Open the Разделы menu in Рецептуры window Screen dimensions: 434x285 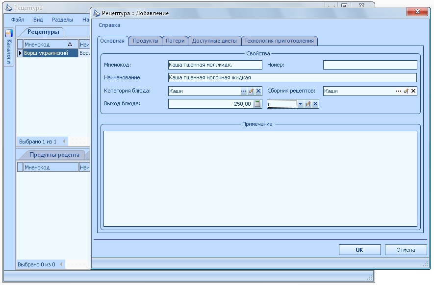(x=62, y=20)
